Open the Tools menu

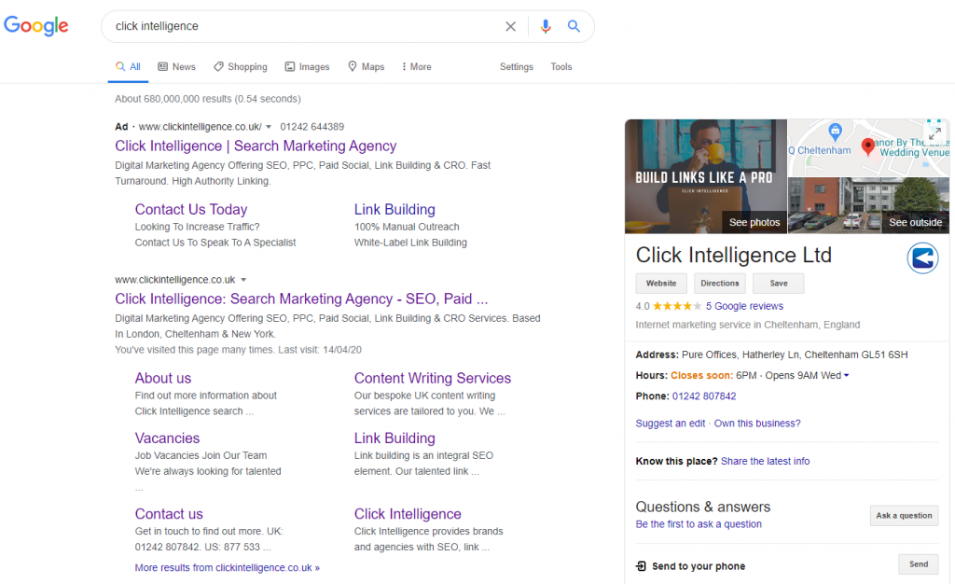(x=561, y=66)
